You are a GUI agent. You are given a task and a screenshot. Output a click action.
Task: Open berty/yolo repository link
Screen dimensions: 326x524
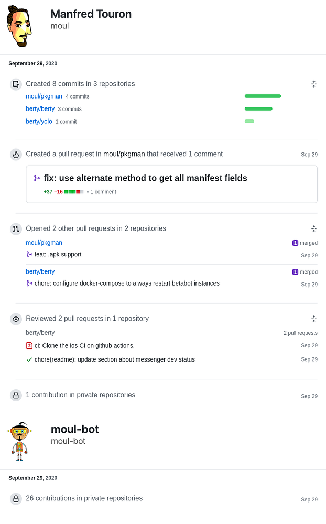coord(39,121)
